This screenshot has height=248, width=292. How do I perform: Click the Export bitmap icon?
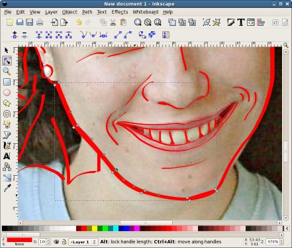pyautogui.click(x=64, y=23)
